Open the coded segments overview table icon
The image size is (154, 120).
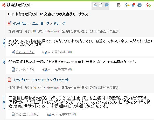[118, 5]
